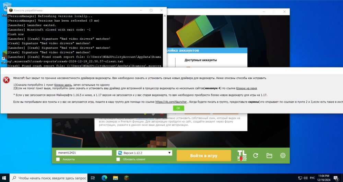This screenshot has height=182, width=343.
Task: Toggle the 'Обновить клиент' checkbox
Action: 118,159
